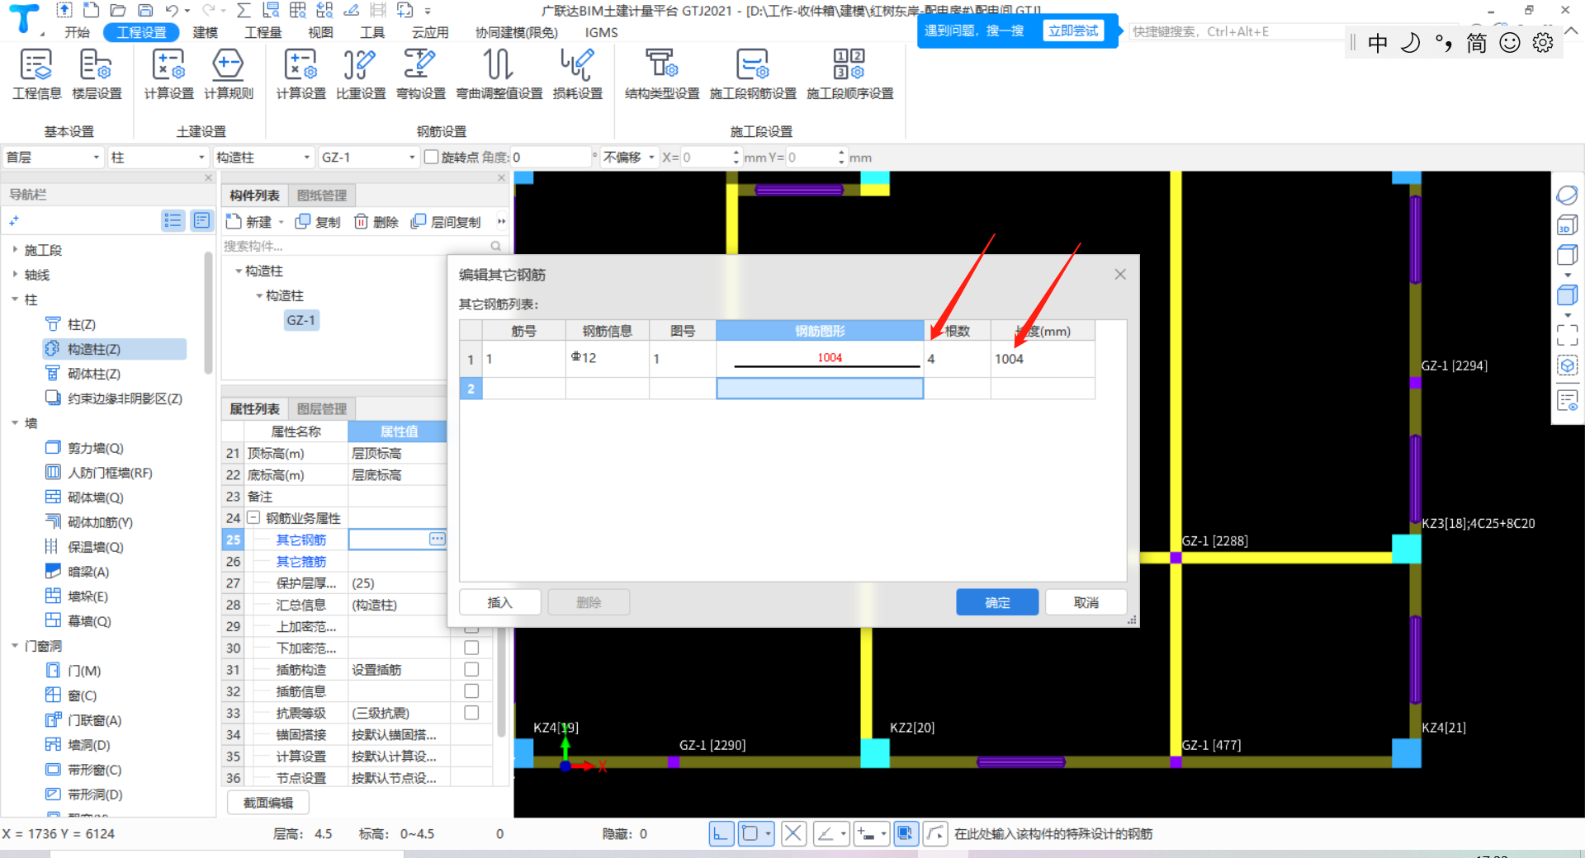Open the 建模 ribbon tab
Viewport: 1585px width, 858px height.
[x=205, y=32]
